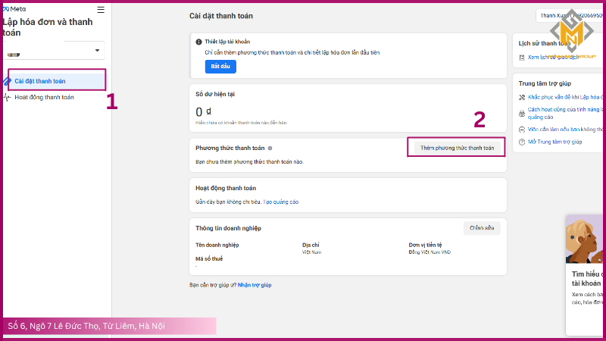
Task: Follow the Tạo quảng cáo link
Action: pyautogui.click(x=280, y=202)
